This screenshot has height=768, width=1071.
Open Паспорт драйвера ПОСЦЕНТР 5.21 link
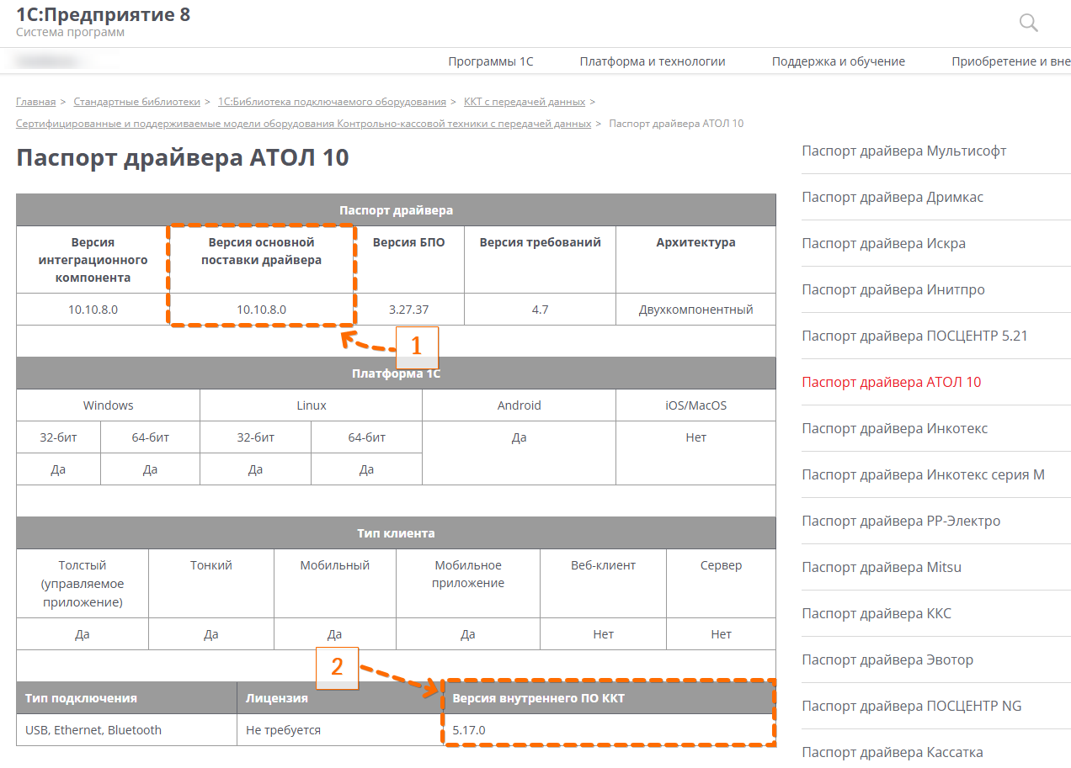(x=914, y=336)
